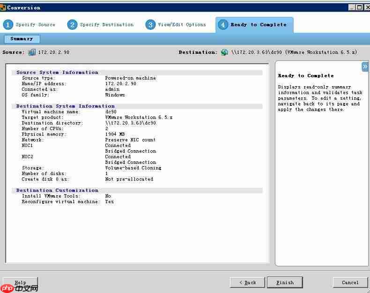Go to Specify Destination step

click(107, 24)
